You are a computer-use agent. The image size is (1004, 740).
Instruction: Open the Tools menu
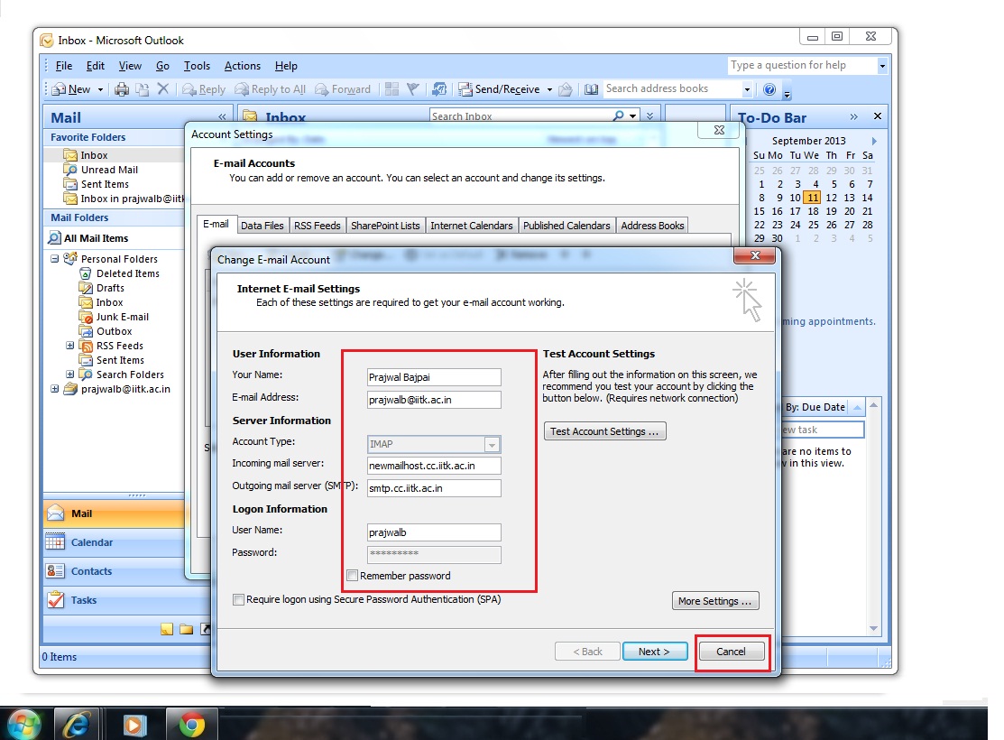coord(198,66)
